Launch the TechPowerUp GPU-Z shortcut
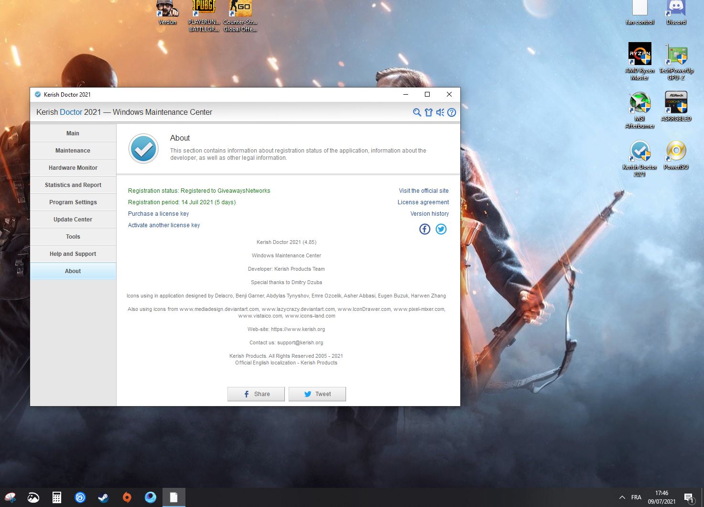The width and height of the screenshot is (704, 507). (x=676, y=61)
